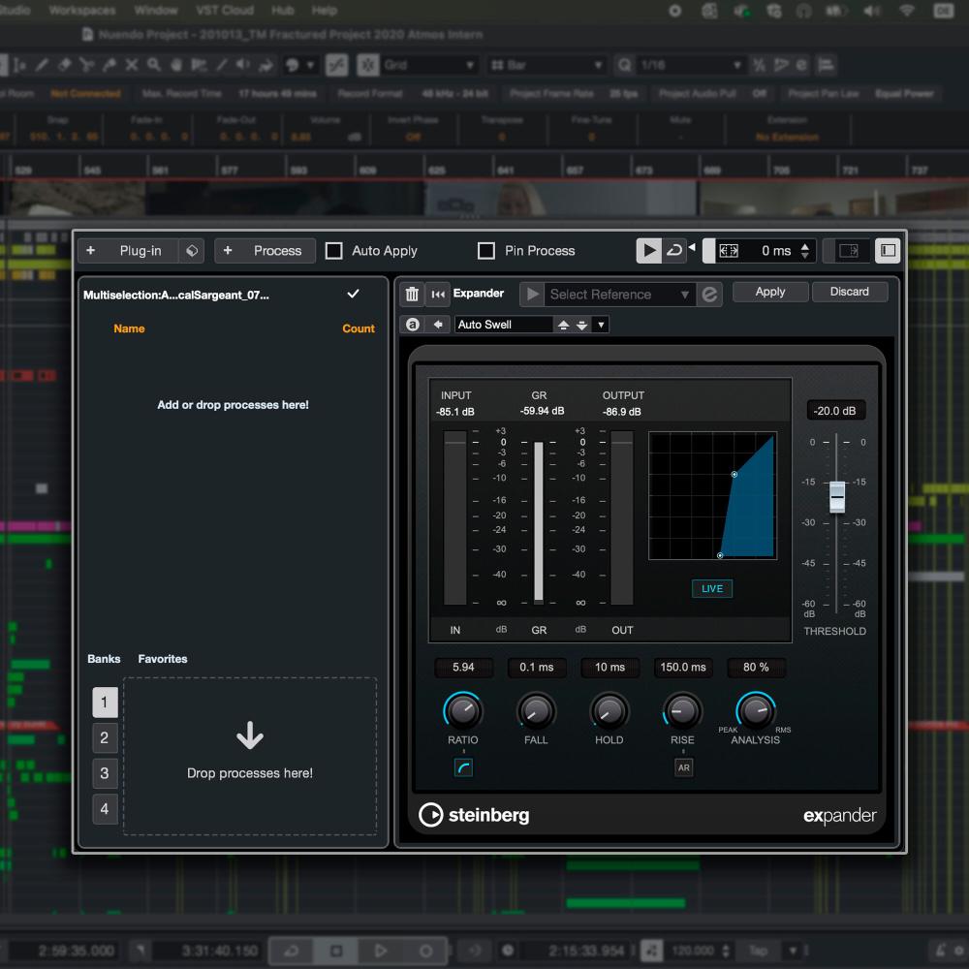Click the trash icon to delete Expander process
The image size is (969, 969).
click(412, 295)
